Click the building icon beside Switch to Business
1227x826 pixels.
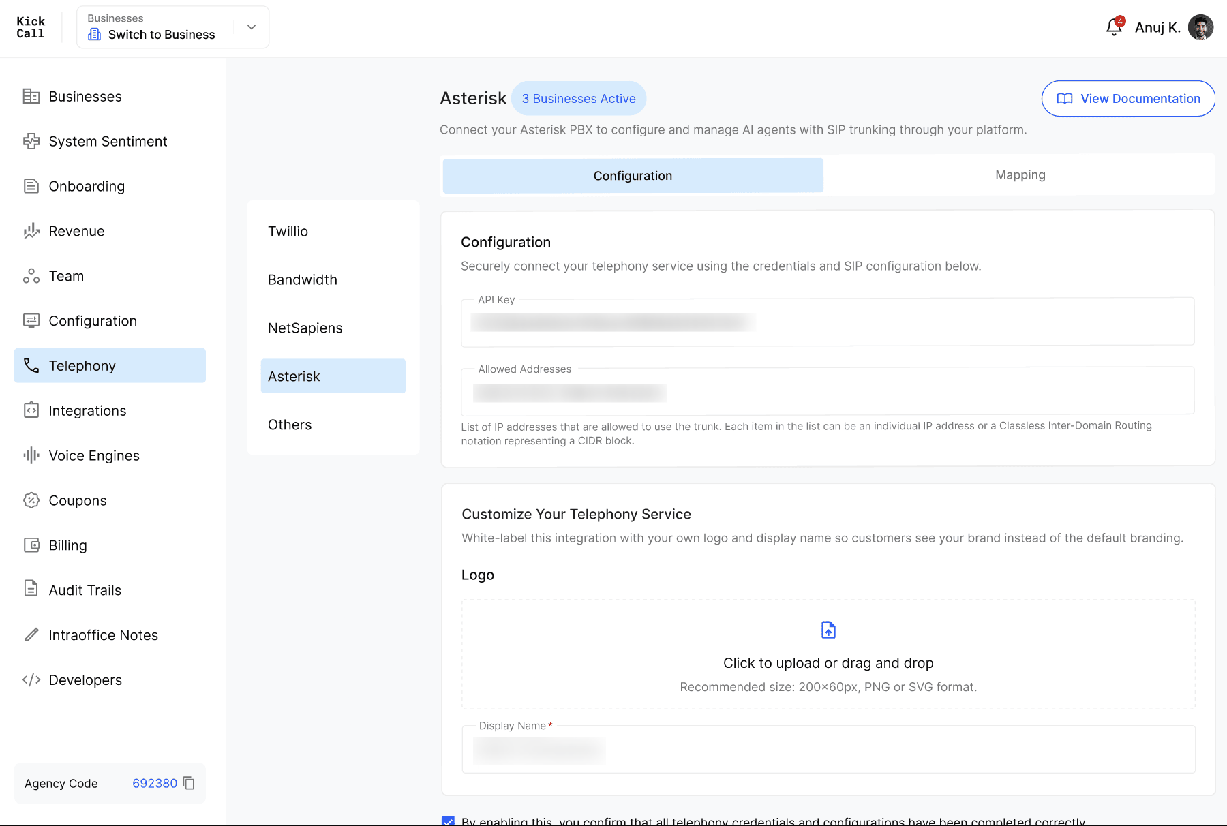tap(95, 34)
